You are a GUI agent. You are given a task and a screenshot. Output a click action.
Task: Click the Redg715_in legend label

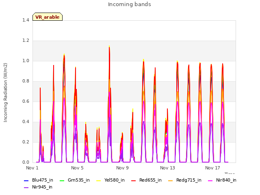(x=188, y=180)
